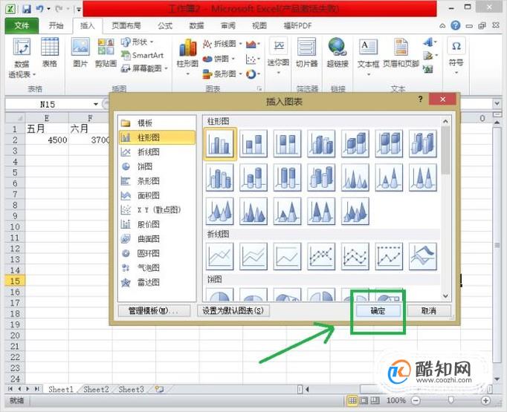This screenshot has height=412, width=507.
Task: Switch to the Formulas (公式) tab
Action: click(x=165, y=25)
